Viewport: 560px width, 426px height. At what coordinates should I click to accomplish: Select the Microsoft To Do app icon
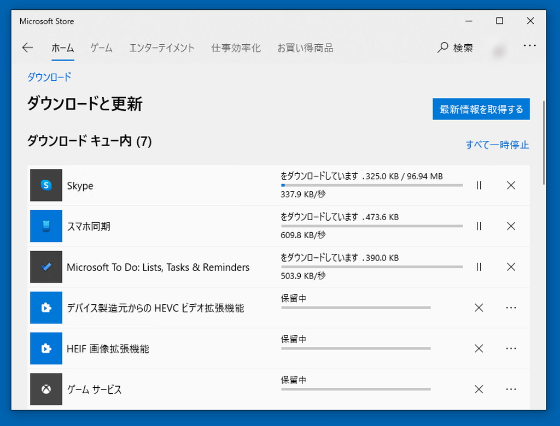(x=46, y=267)
